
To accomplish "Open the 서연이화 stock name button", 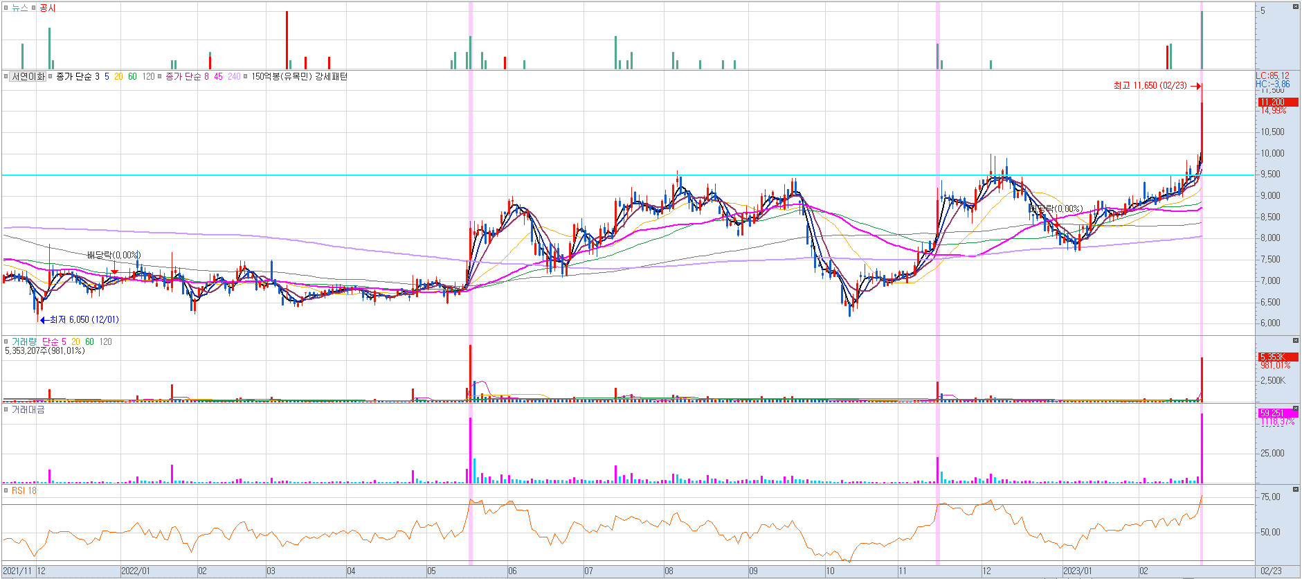I will pyautogui.click(x=28, y=76).
